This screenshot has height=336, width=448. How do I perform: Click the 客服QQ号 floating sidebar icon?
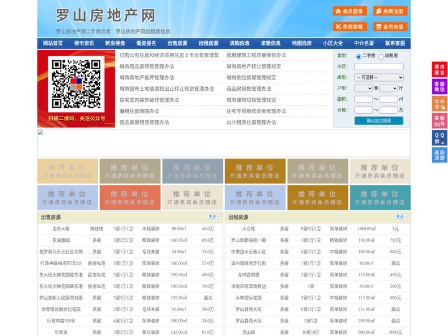point(439,121)
